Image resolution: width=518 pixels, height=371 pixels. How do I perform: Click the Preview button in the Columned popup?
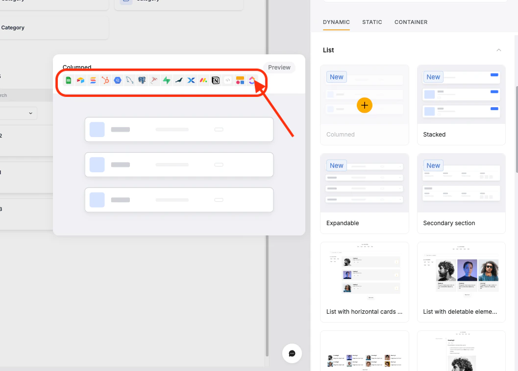click(x=279, y=68)
